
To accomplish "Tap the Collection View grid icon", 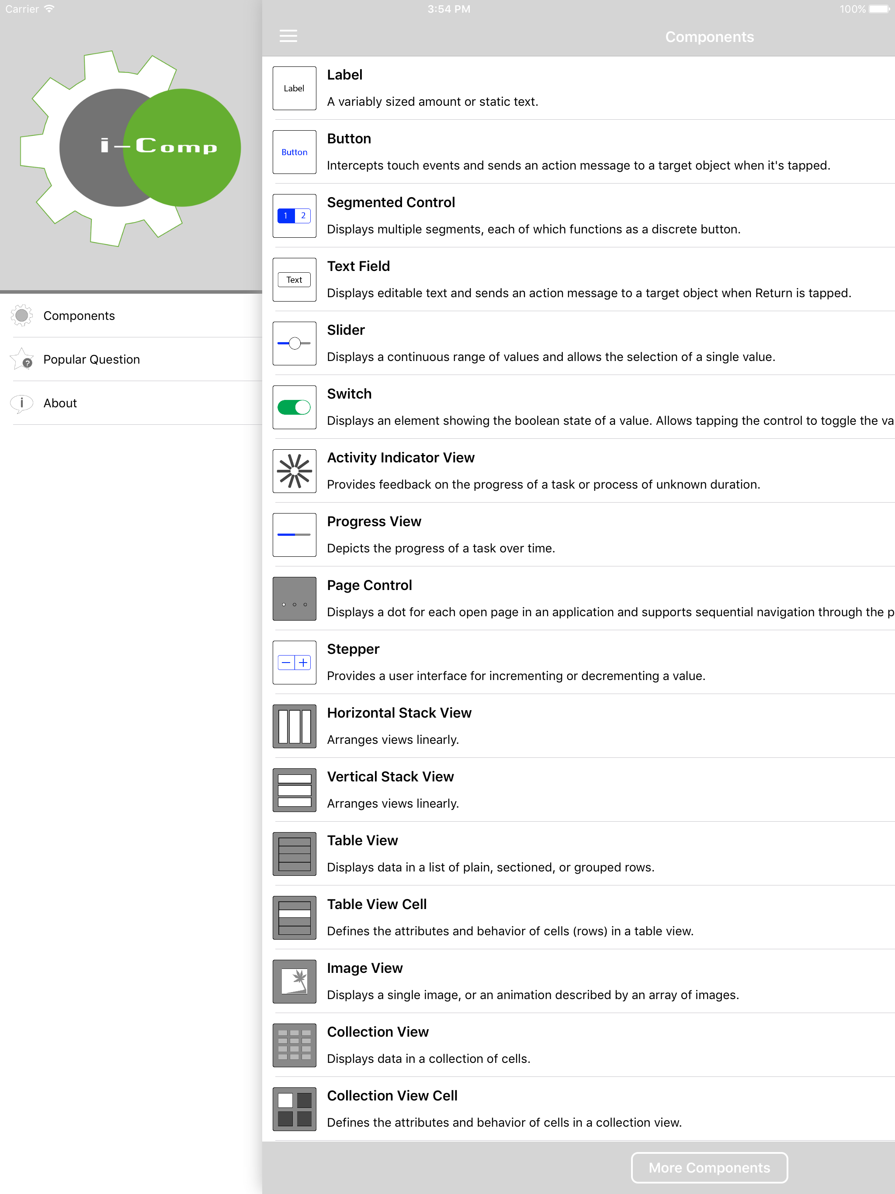I will (294, 1045).
